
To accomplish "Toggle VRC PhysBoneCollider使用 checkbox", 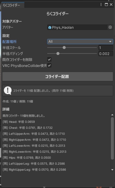I will [x=49, y=65].
